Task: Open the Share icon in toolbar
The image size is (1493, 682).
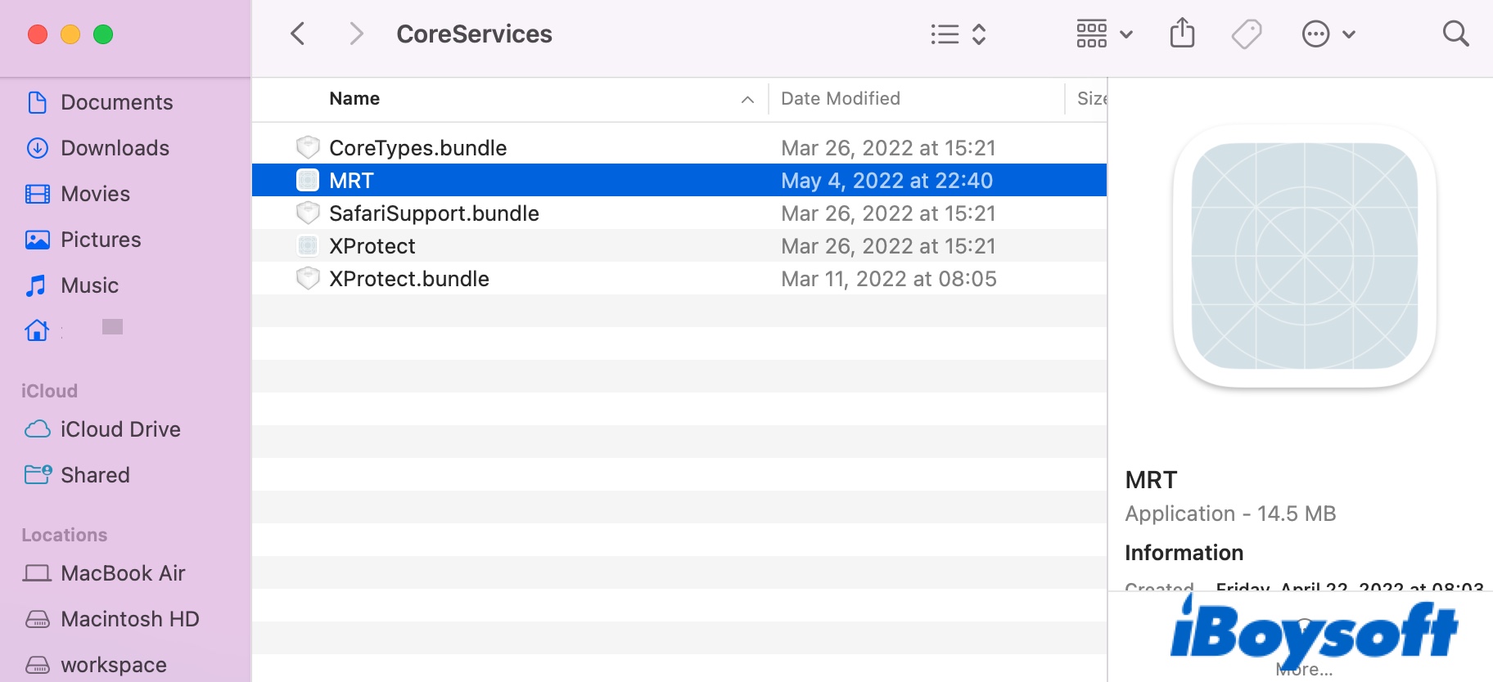Action: click(x=1182, y=34)
